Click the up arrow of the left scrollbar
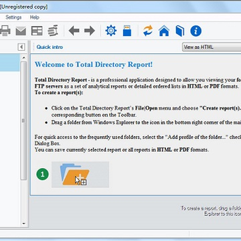This screenshot has width=241, height=241. [24, 58]
